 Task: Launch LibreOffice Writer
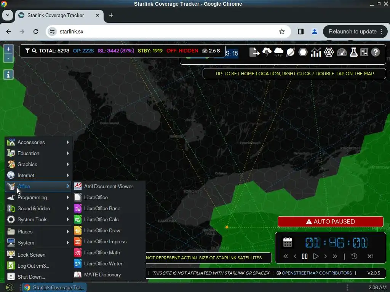pos(109,263)
